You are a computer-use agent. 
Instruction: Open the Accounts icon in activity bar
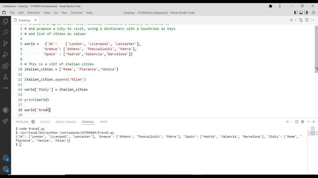[x=5, y=158]
